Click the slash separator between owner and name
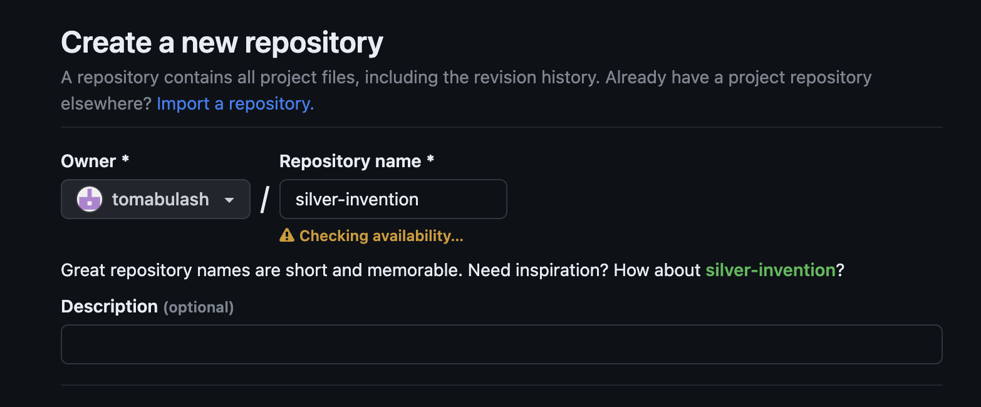The image size is (981, 407). coord(264,199)
